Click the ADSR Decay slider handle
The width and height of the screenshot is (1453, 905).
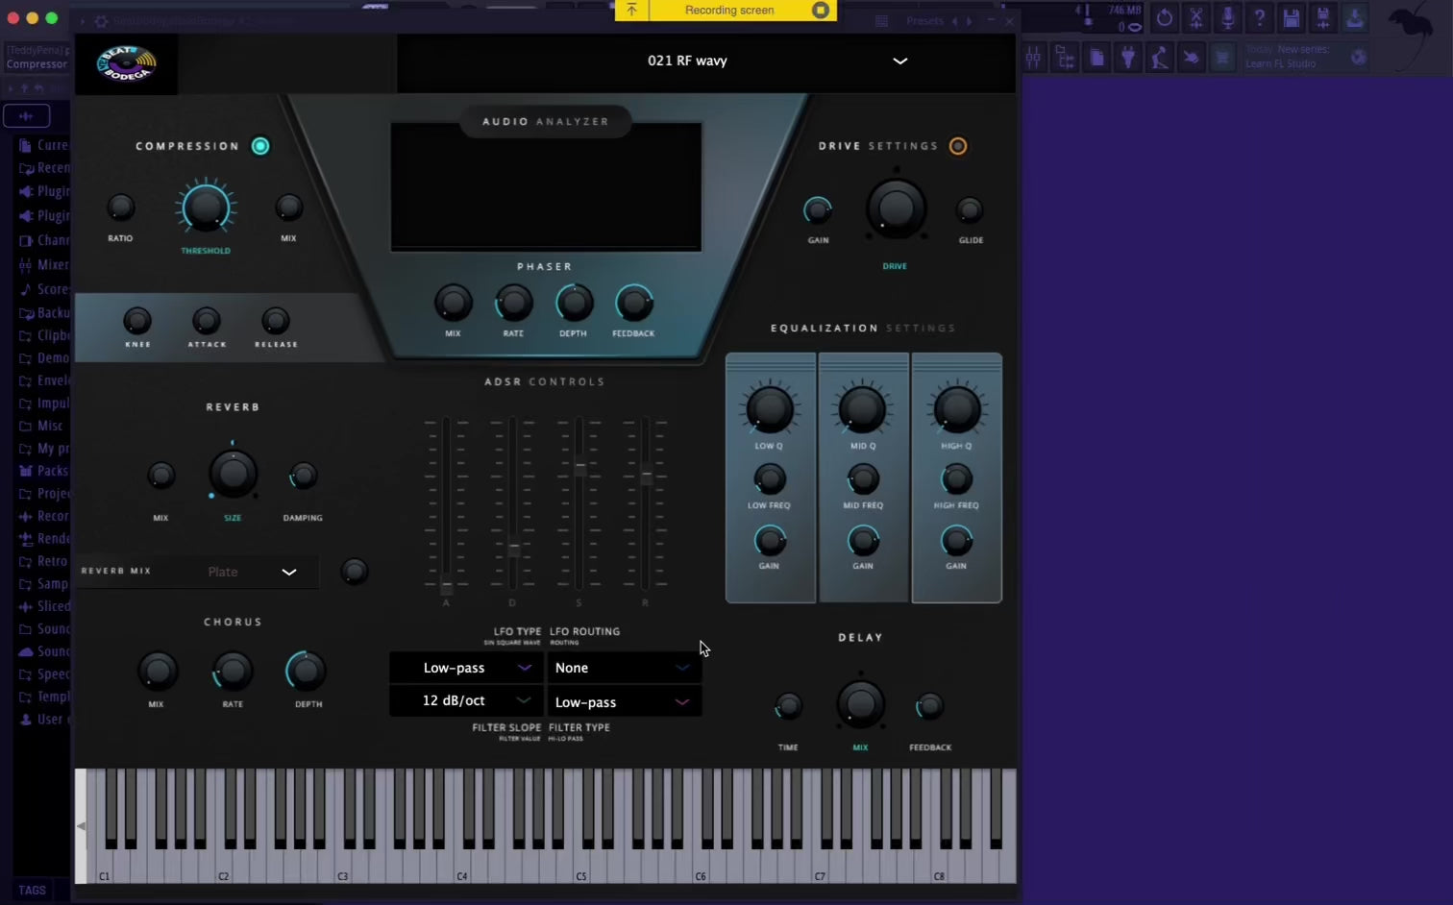click(x=514, y=549)
